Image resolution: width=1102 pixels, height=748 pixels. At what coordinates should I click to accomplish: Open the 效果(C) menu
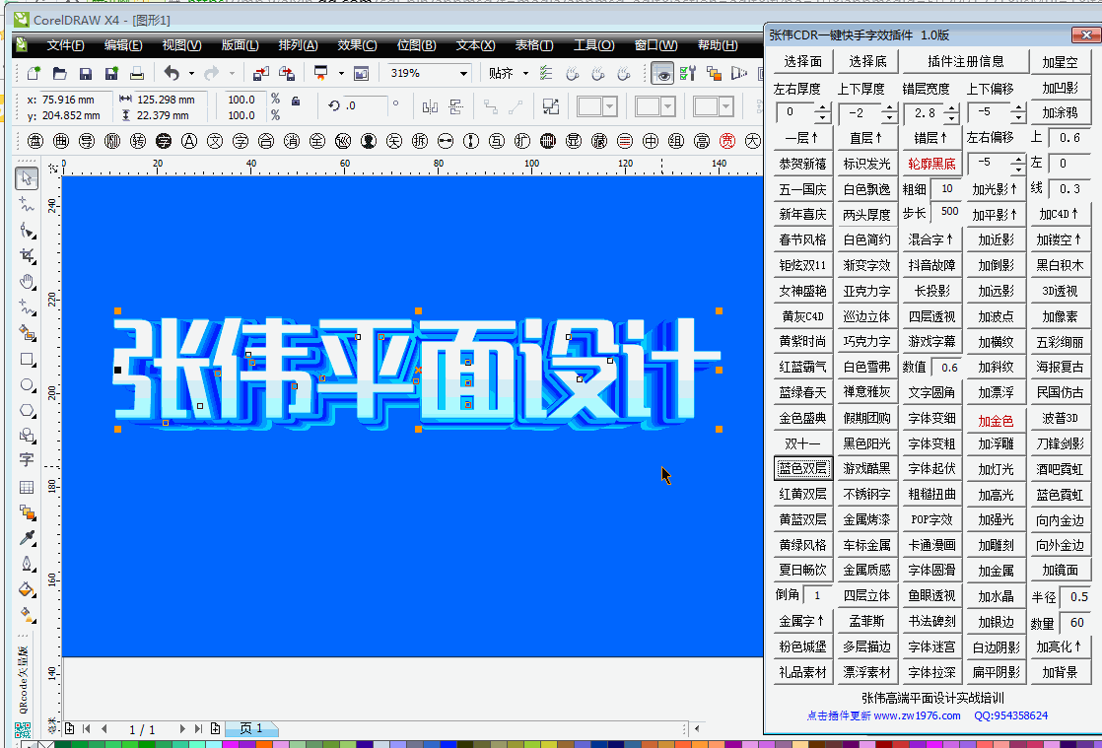(357, 45)
